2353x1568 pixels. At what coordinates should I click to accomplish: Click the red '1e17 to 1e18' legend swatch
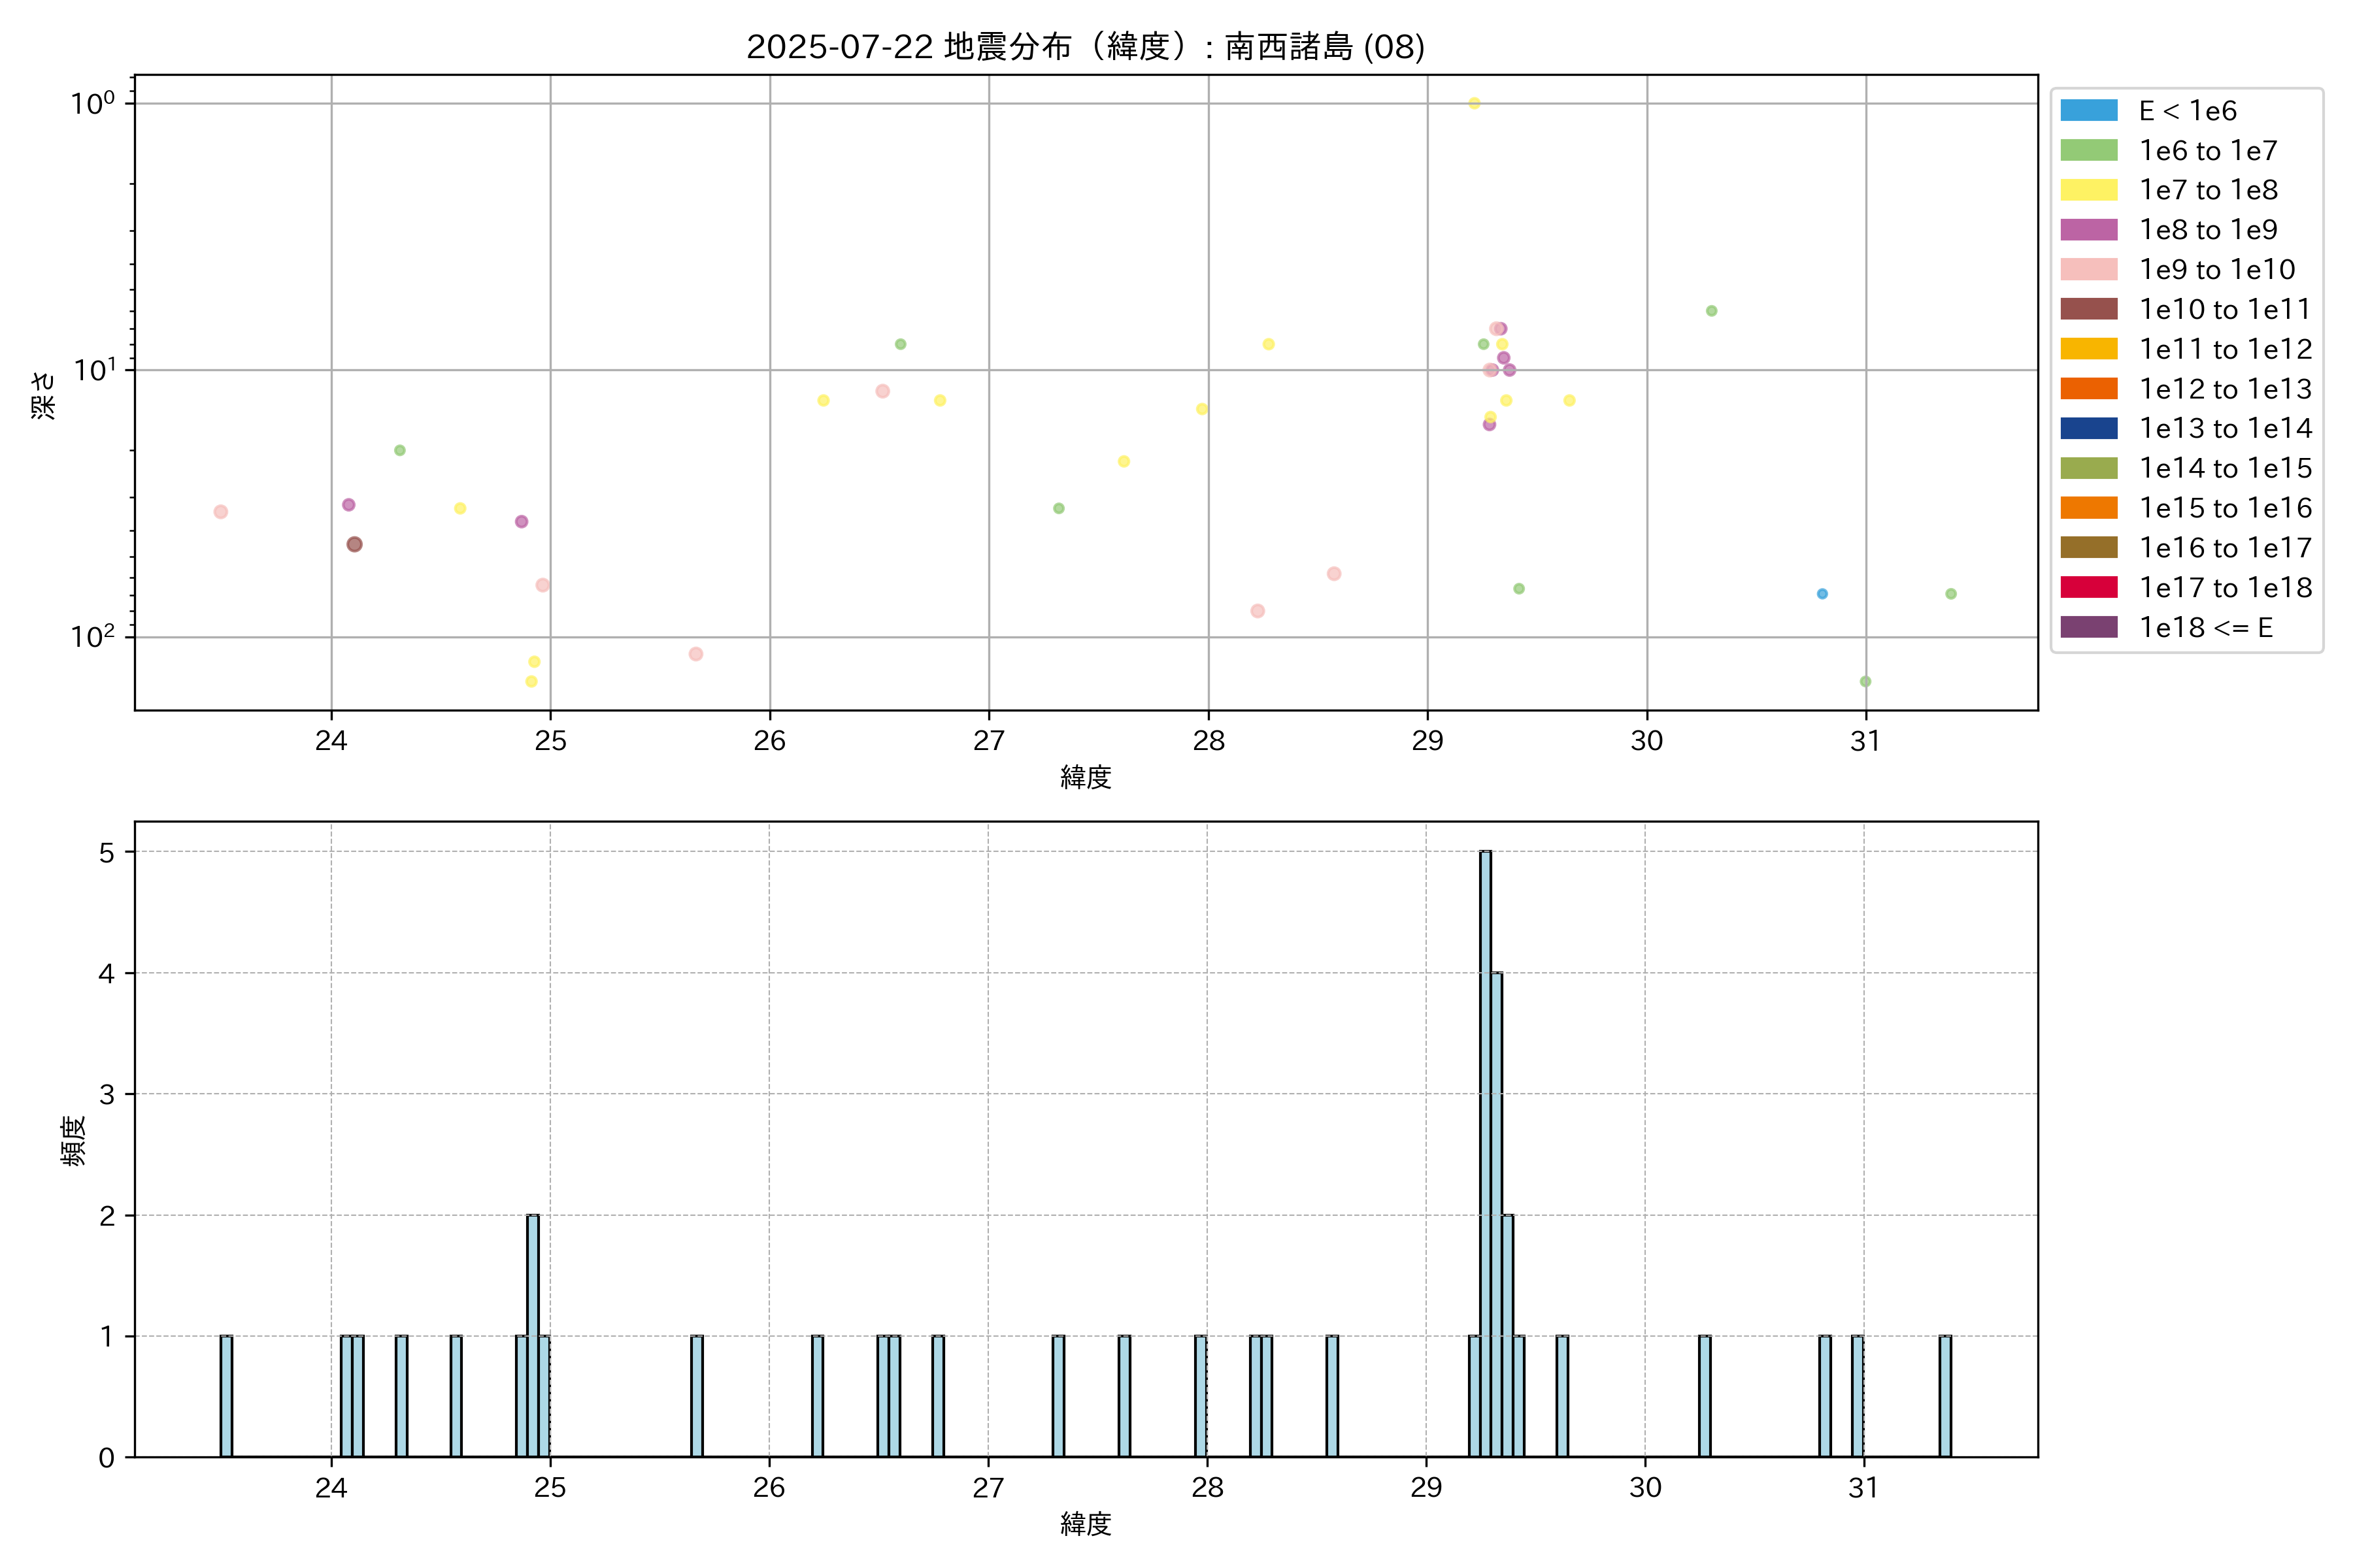tap(2088, 587)
